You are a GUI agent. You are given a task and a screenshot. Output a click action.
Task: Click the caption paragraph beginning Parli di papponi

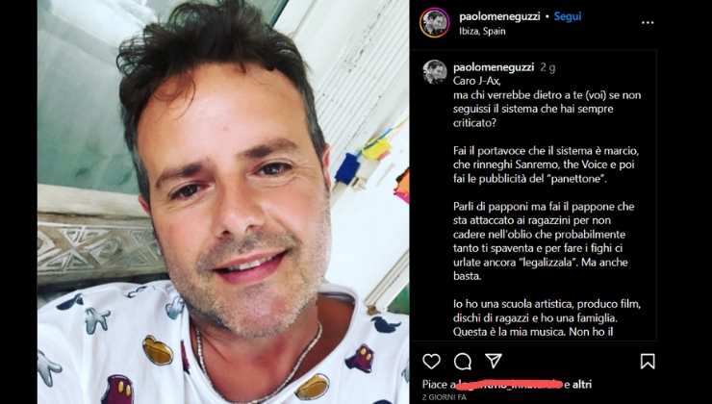tap(542, 241)
